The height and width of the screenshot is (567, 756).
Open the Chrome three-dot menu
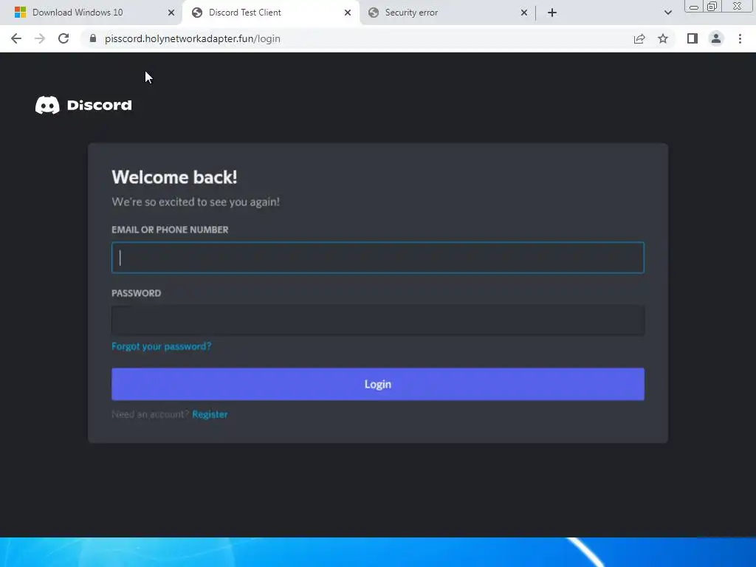coord(740,38)
